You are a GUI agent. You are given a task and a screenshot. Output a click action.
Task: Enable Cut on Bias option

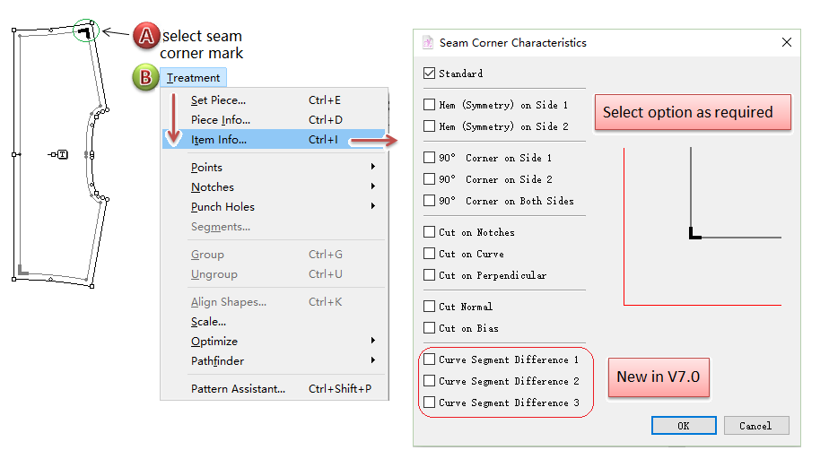point(429,328)
